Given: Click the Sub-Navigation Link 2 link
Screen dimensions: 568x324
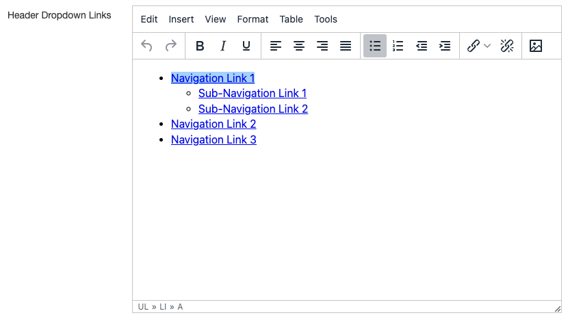Looking at the screenshot, I should [253, 109].
